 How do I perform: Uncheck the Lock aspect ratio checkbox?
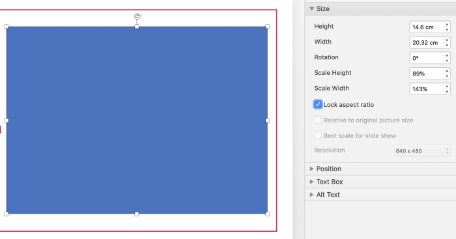click(x=318, y=104)
